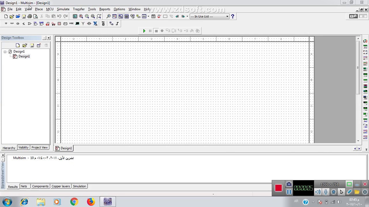This screenshot has height=207, width=369.
Task: Place a source component
Action: pyautogui.click(x=6, y=24)
